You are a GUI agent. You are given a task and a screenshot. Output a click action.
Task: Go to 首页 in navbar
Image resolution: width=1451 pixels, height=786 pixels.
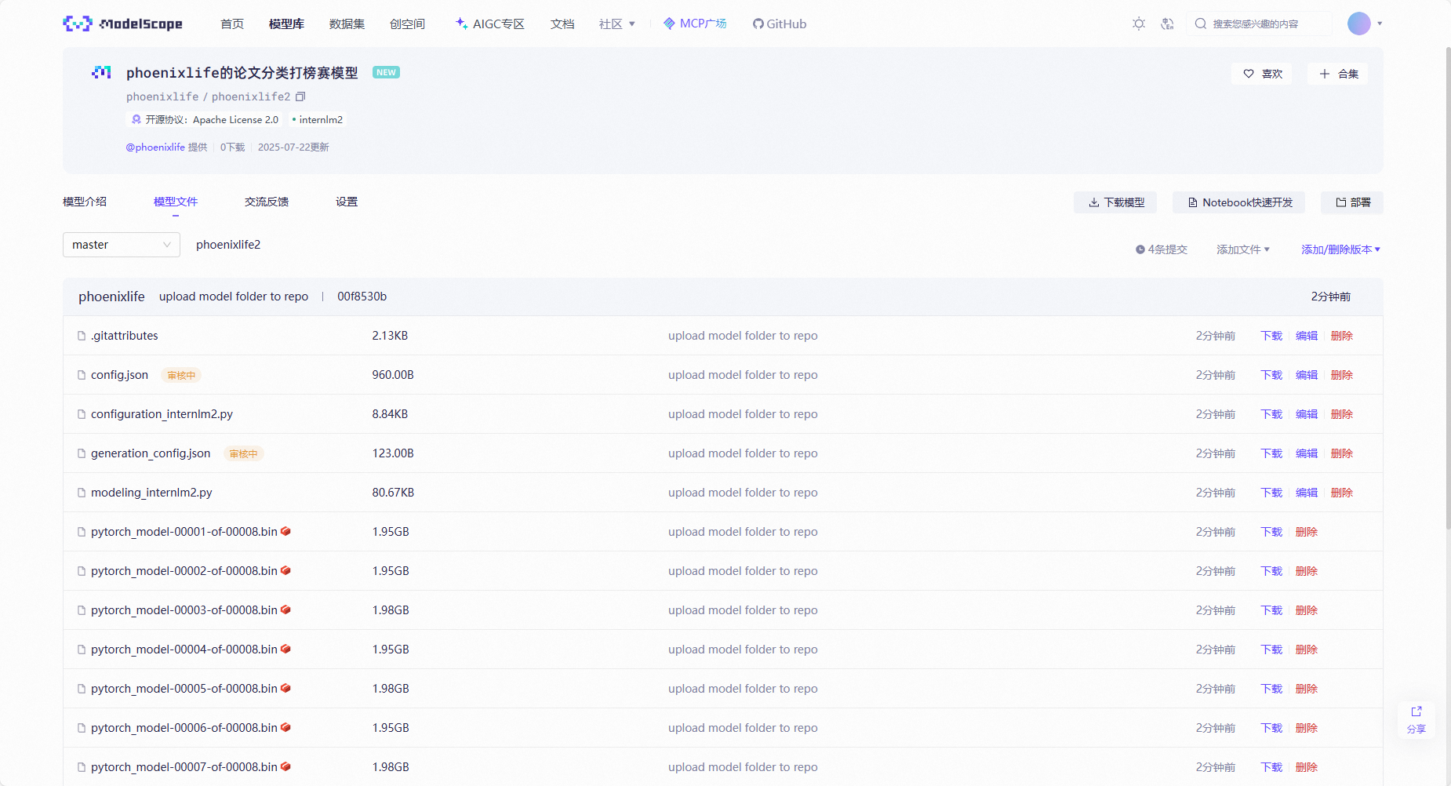pos(232,24)
